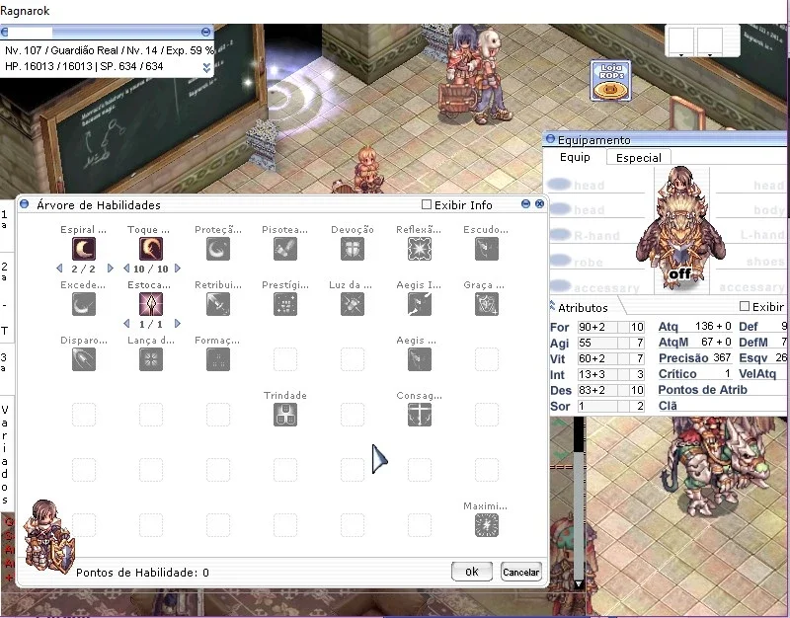Enable the Exibir Info checkbox
790x618 pixels.
coord(427,204)
